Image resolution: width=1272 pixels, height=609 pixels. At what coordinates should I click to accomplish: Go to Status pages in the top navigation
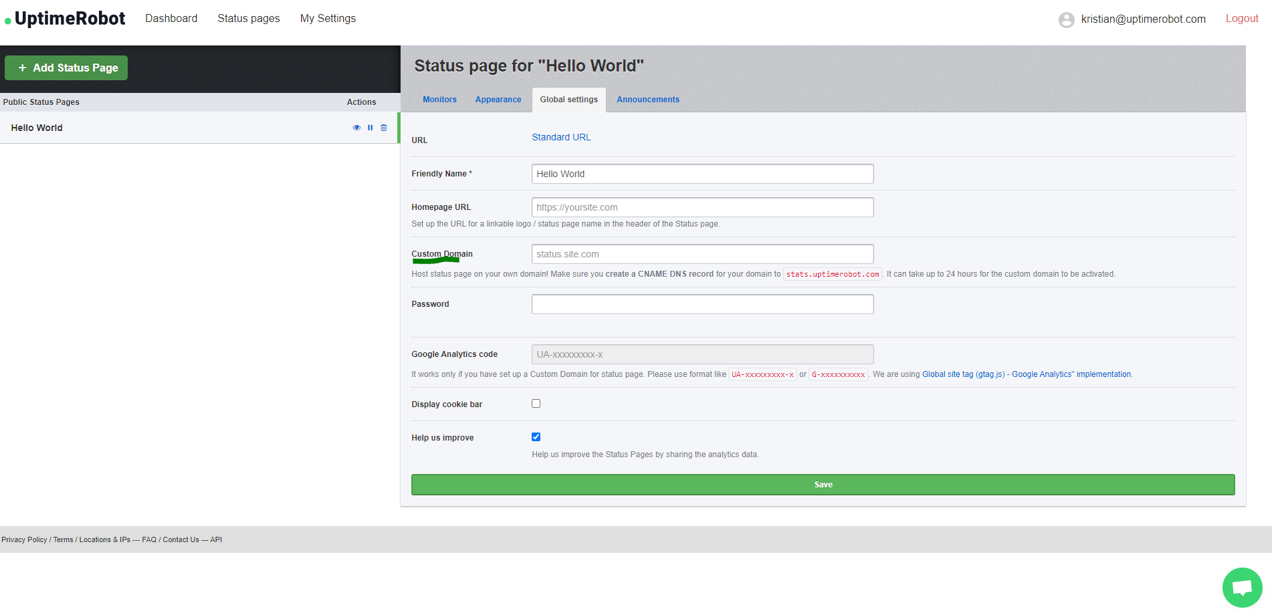coord(249,19)
